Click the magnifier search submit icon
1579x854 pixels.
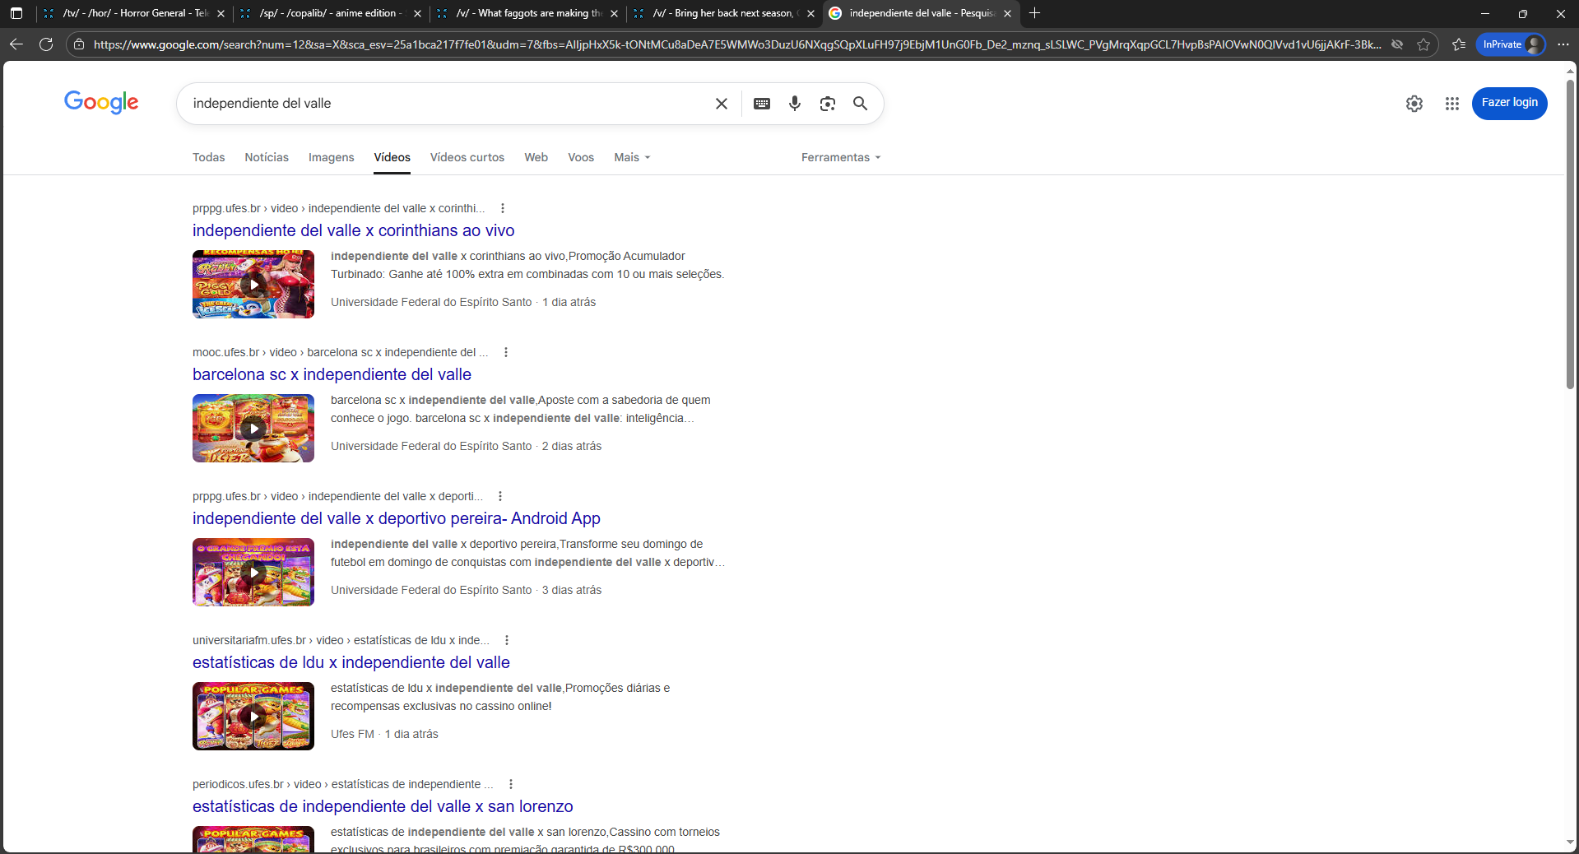coord(860,104)
